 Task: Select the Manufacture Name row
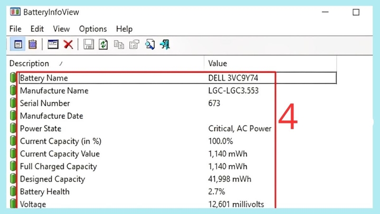(173, 90)
